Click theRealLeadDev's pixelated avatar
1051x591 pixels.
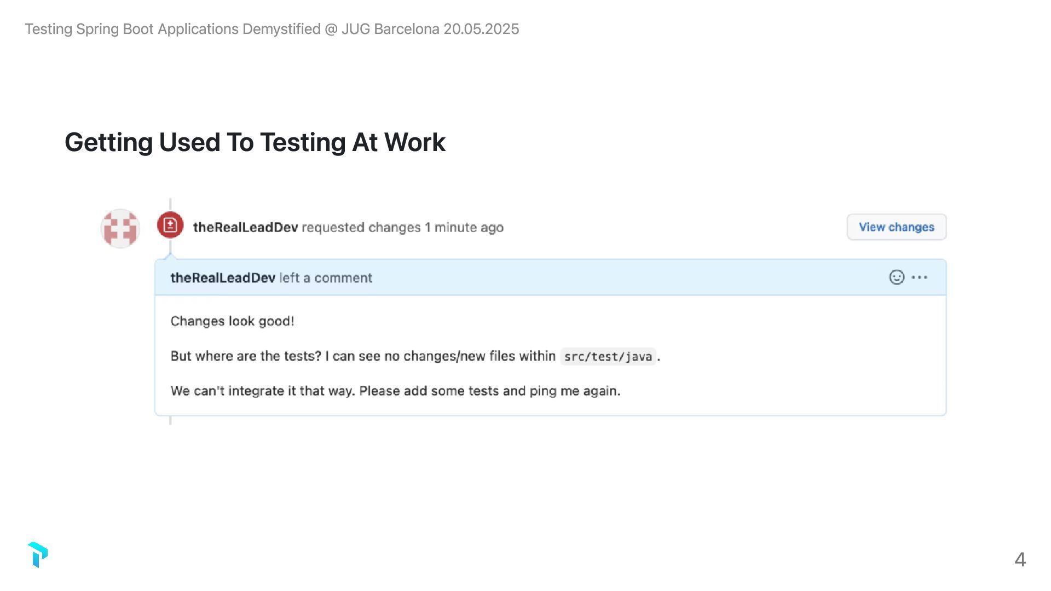coord(120,228)
